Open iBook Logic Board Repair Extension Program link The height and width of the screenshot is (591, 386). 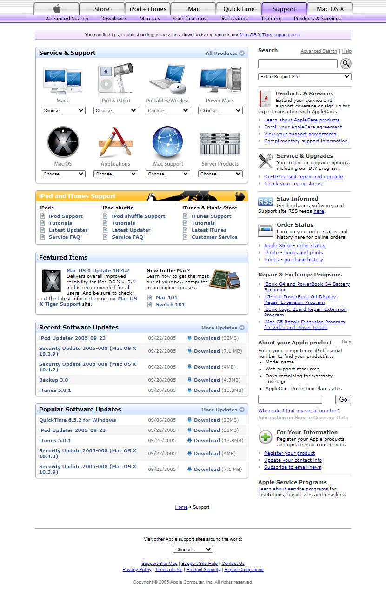click(306, 312)
